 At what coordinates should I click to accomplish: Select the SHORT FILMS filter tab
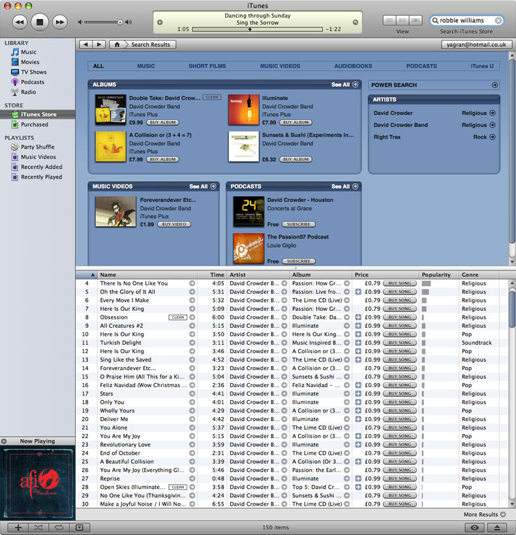click(x=207, y=66)
